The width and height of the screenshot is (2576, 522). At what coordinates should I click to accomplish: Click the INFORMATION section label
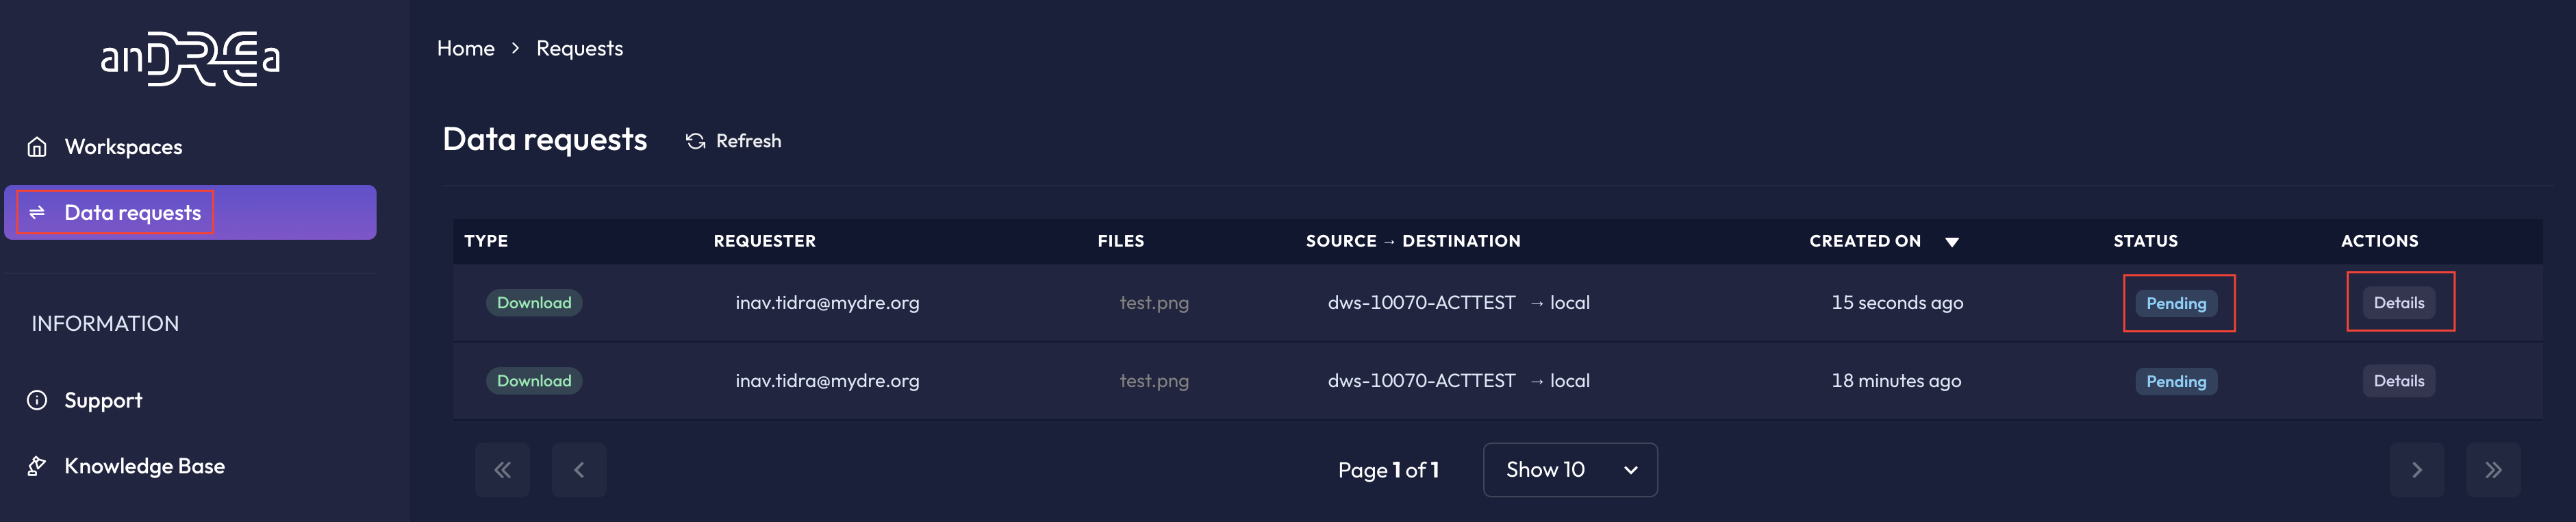[x=105, y=324]
